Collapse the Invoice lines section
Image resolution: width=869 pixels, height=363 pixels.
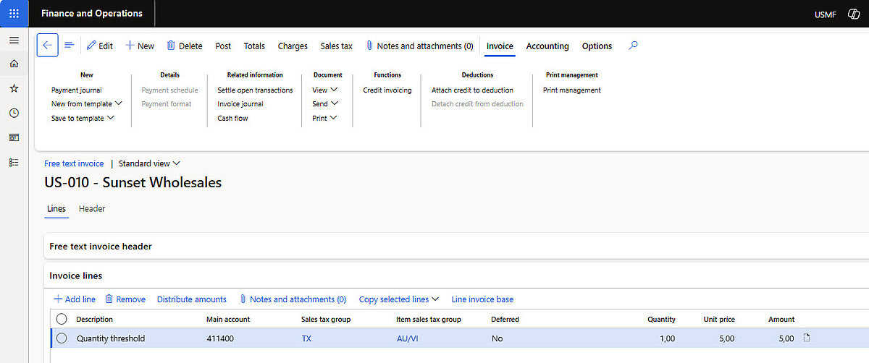(456, 276)
